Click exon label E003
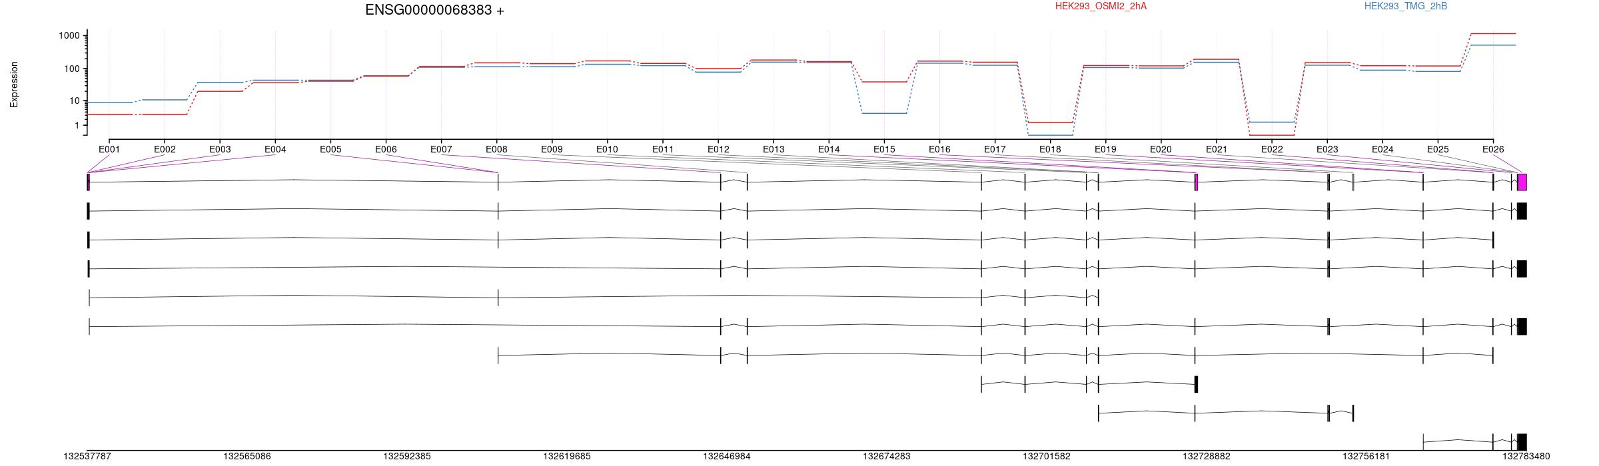Screen dimensions: 1599x466 220,149
